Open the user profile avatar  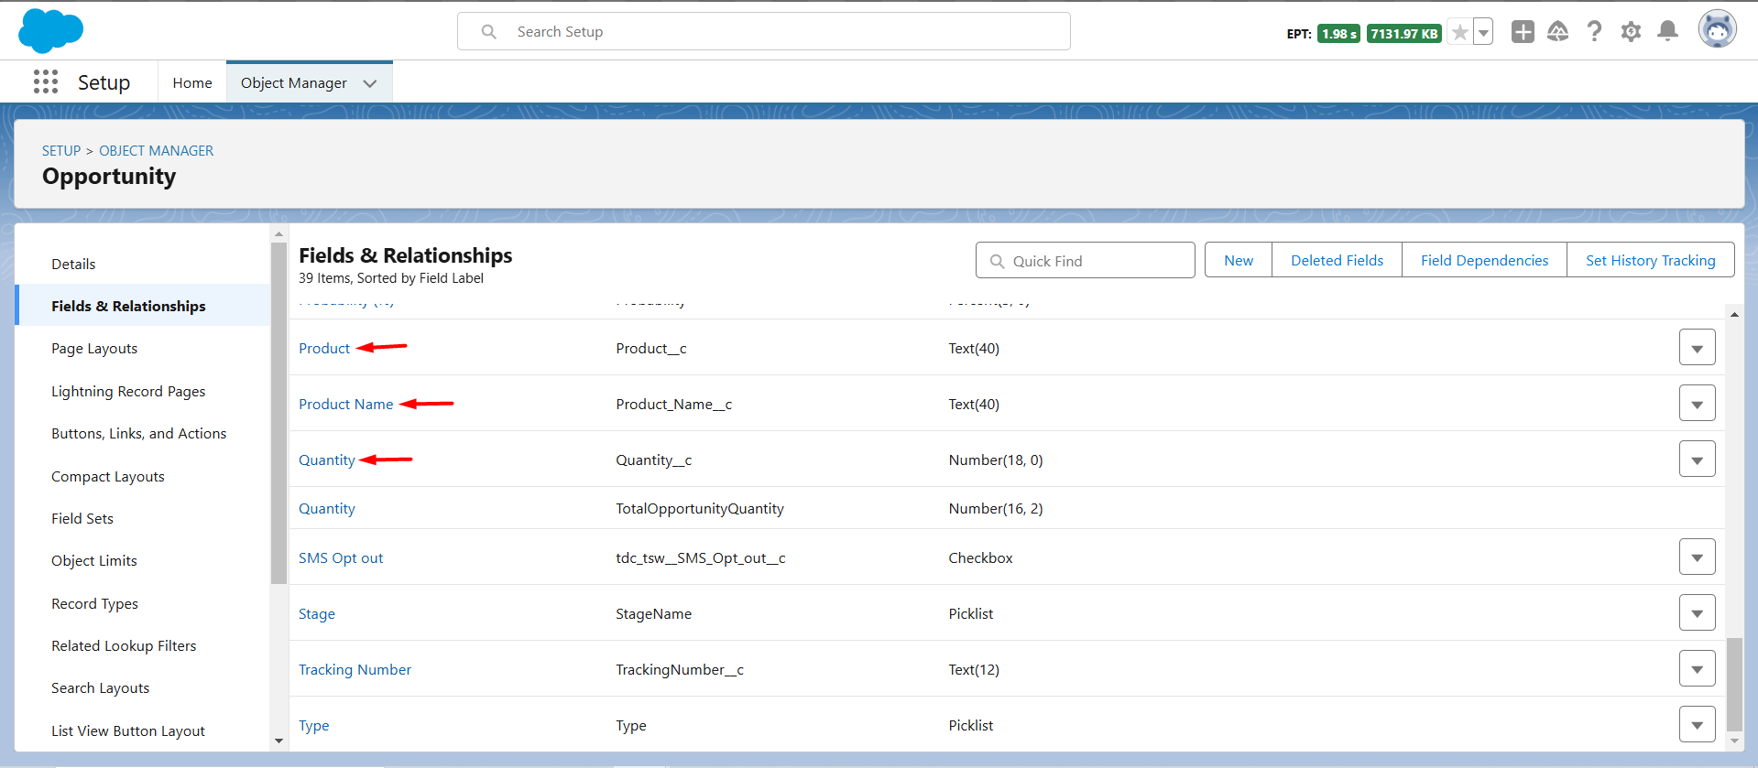[1718, 30]
